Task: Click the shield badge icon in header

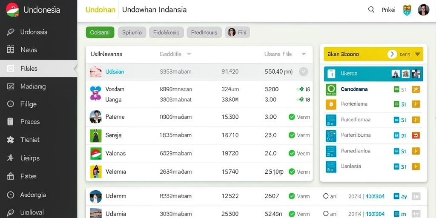Action: tap(407, 10)
